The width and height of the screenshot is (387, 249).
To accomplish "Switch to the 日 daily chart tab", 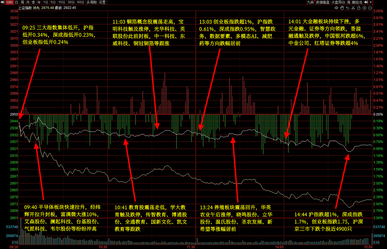I will tap(16, 2).
